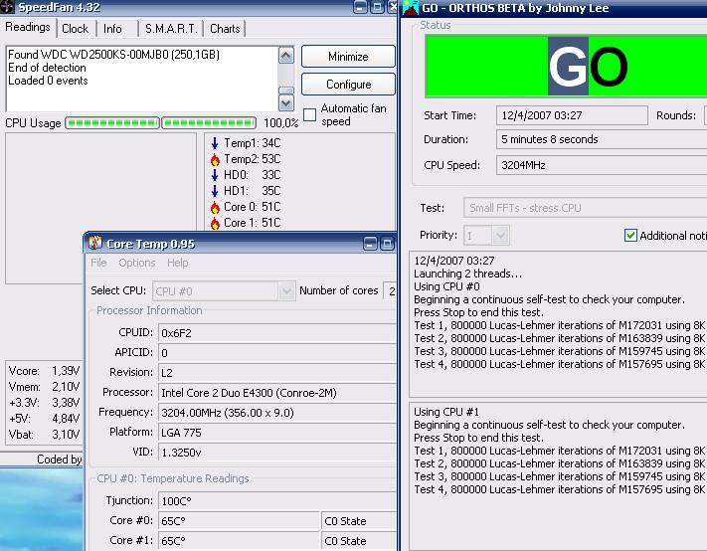Click the Core #1 C0 State field
Viewport: 707px width, 551px height.
[359, 541]
